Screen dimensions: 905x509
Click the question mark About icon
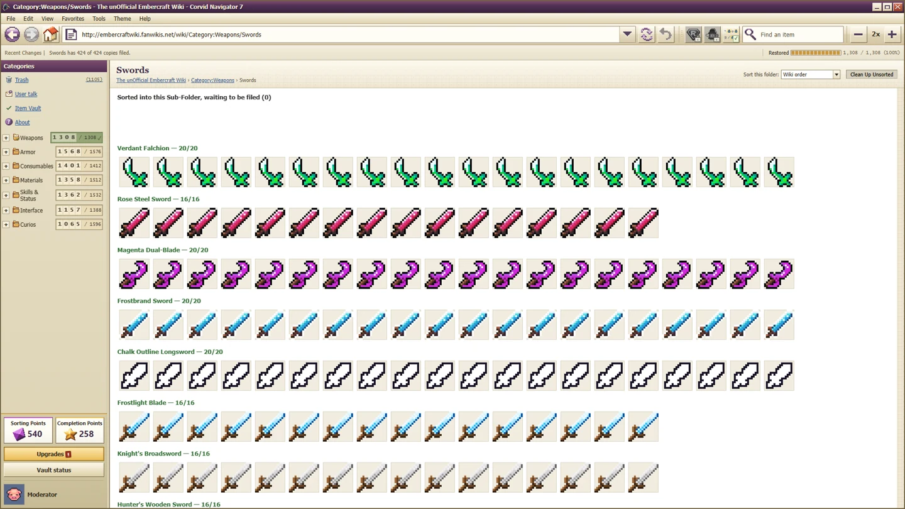point(9,122)
